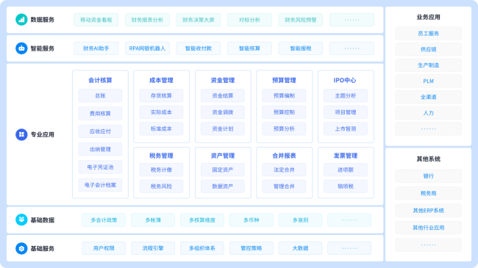
Task: Click the 基础数据 layers icon
Action: (x=21, y=220)
